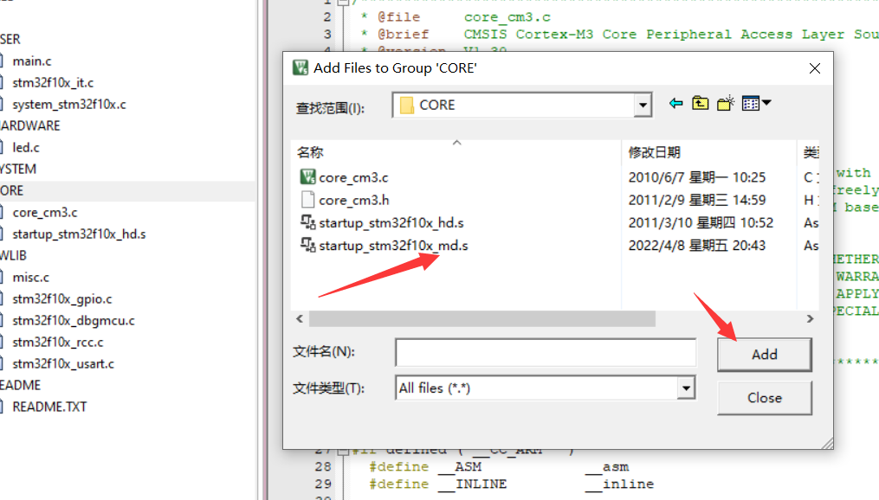Open main.c in the project tree
The height and width of the screenshot is (500, 879).
click(32, 61)
